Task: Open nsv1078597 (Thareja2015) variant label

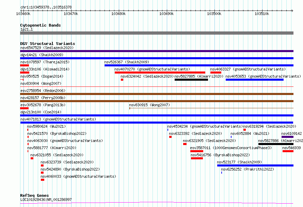Action: [45, 62]
